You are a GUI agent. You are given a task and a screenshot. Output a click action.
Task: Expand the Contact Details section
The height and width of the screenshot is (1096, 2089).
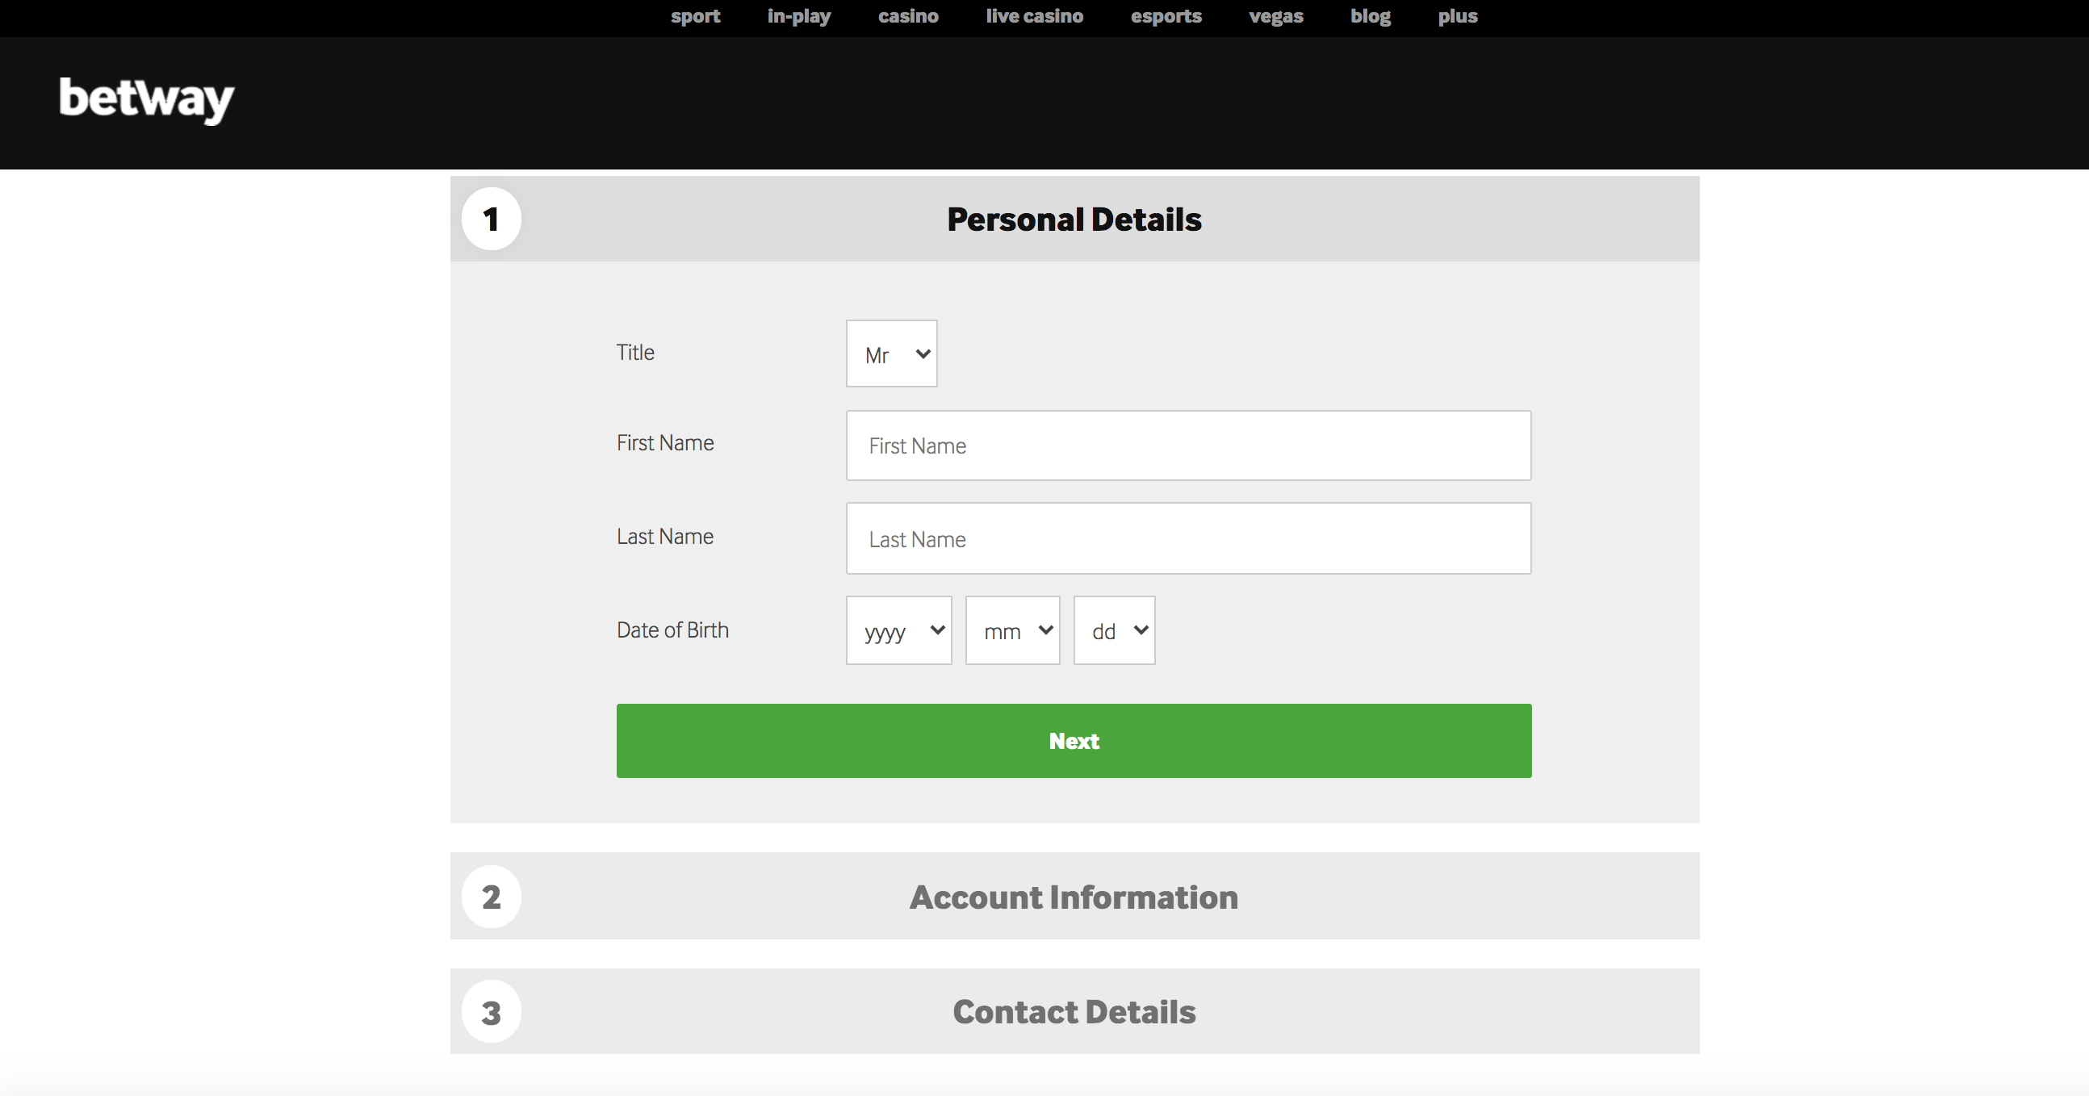coord(1074,1011)
